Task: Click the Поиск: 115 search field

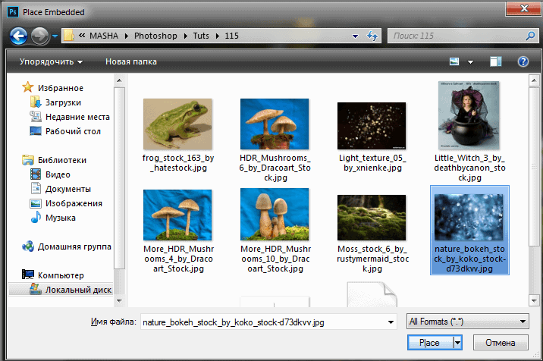Action: (455, 36)
